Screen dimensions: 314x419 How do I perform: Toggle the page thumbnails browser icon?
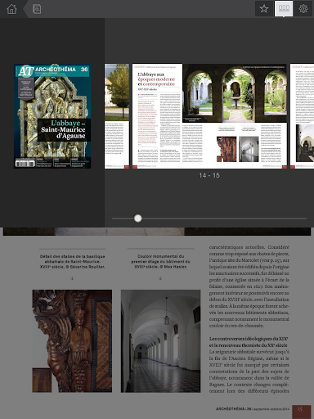coord(284,9)
